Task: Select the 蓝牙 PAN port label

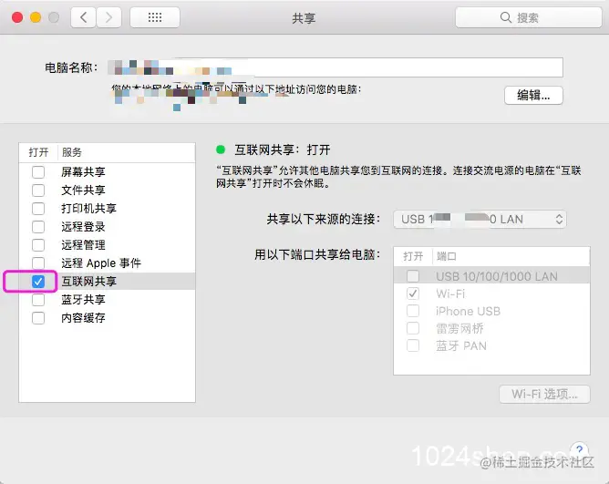Action: click(460, 345)
